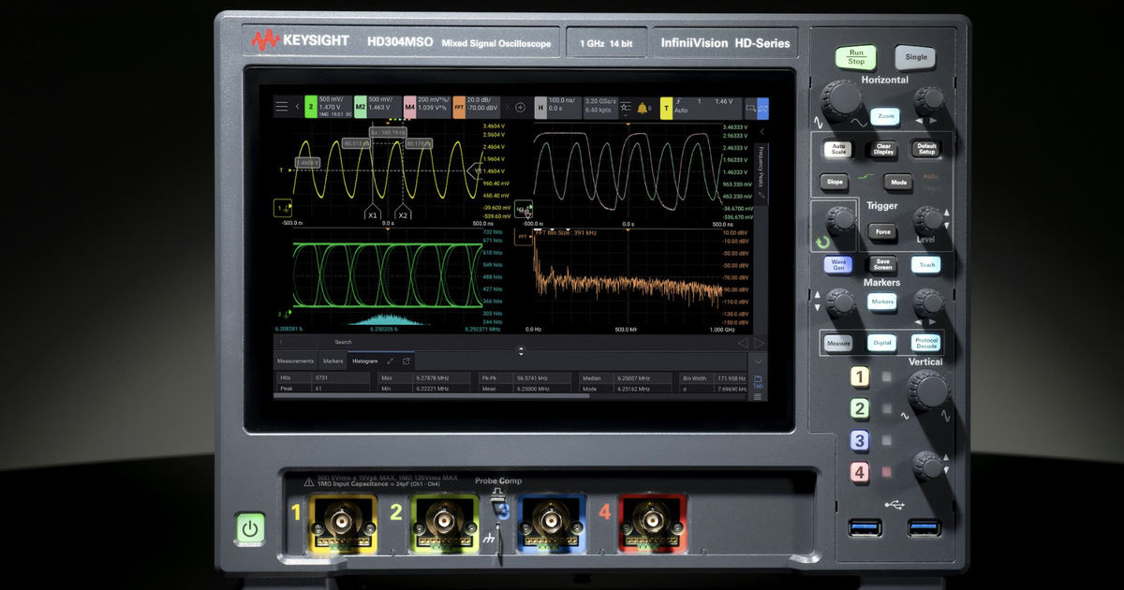The image size is (1124, 590).
Task: Open the quick settings sliders icon near the bell
Action: (625, 107)
